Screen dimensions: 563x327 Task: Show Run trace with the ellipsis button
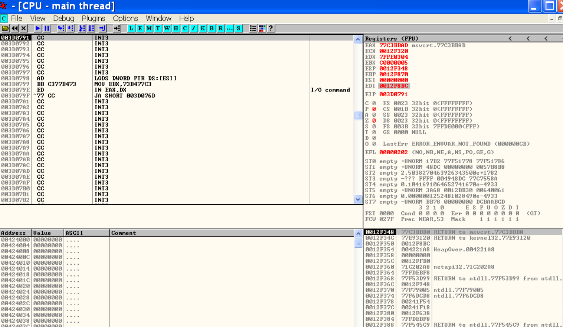point(230,28)
